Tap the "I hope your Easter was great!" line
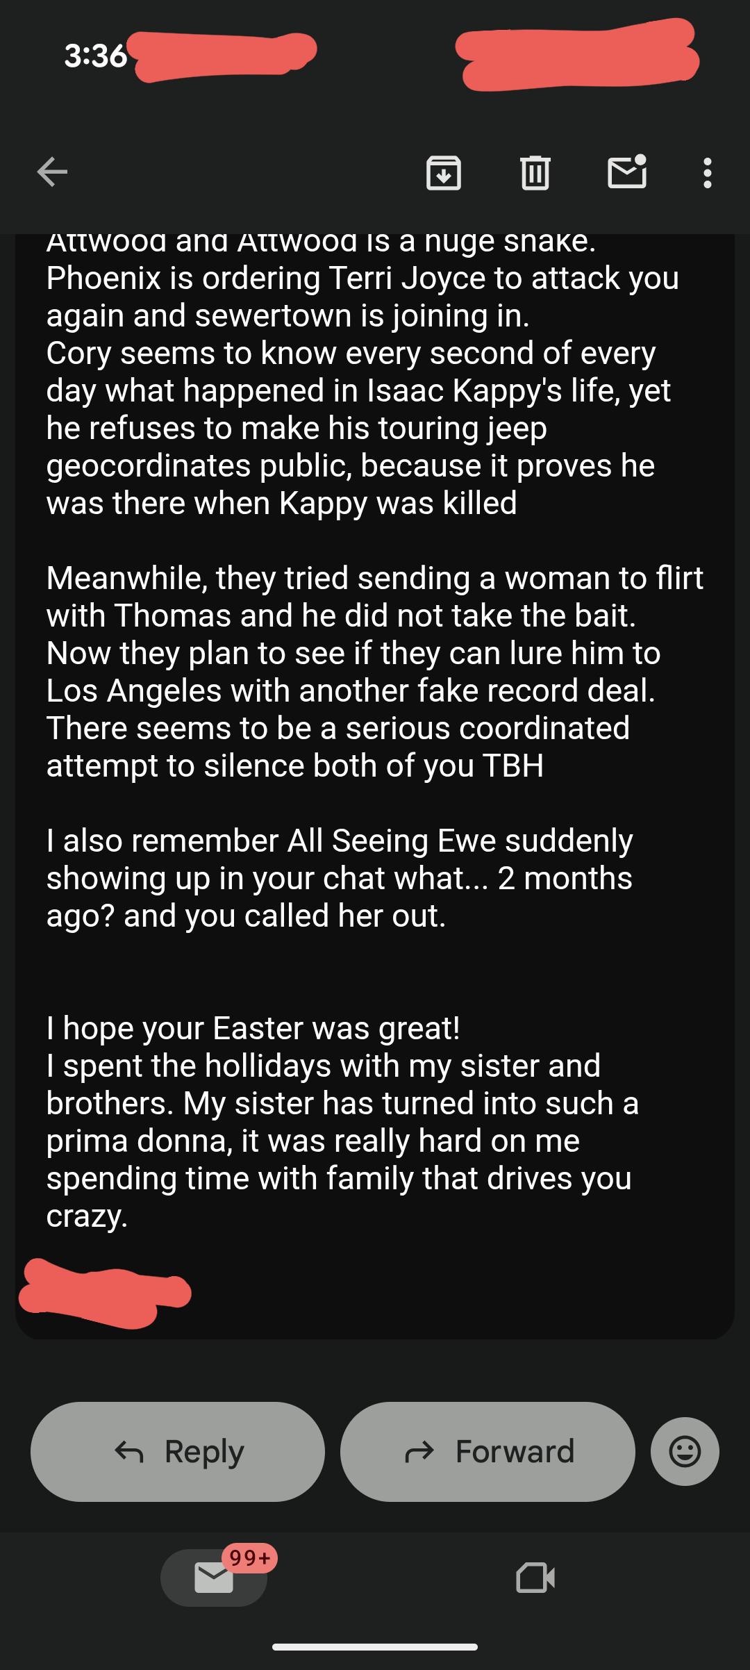This screenshot has width=750, height=1670. (x=253, y=1028)
